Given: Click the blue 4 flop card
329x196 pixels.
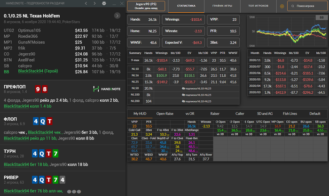Looking at the screenshot, I should tap(36, 122).
